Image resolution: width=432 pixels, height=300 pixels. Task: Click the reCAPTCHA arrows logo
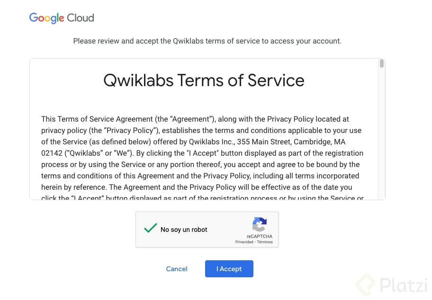(x=259, y=224)
